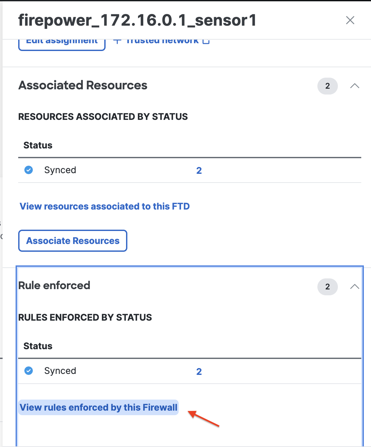Close the firepower sensor details panel
The height and width of the screenshot is (447, 371).
coord(350,20)
